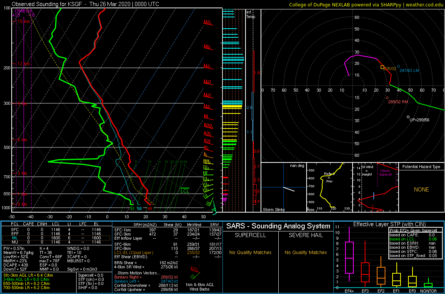The image size is (445, 294).
Task: Click the white UP=299/56 circle marker
Action: click(408, 117)
